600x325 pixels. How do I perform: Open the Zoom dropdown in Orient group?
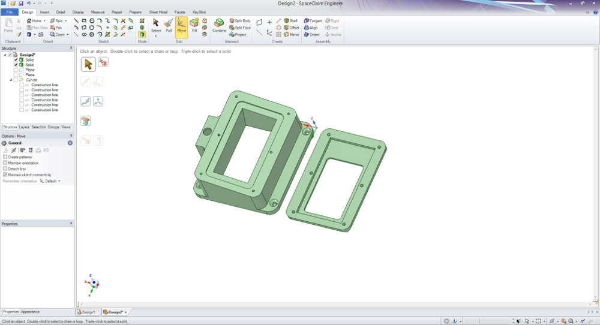68,35
